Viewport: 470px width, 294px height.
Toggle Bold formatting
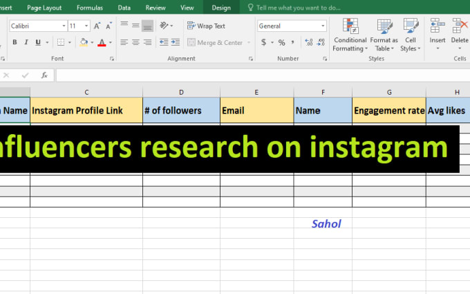click(x=15, y=42)
